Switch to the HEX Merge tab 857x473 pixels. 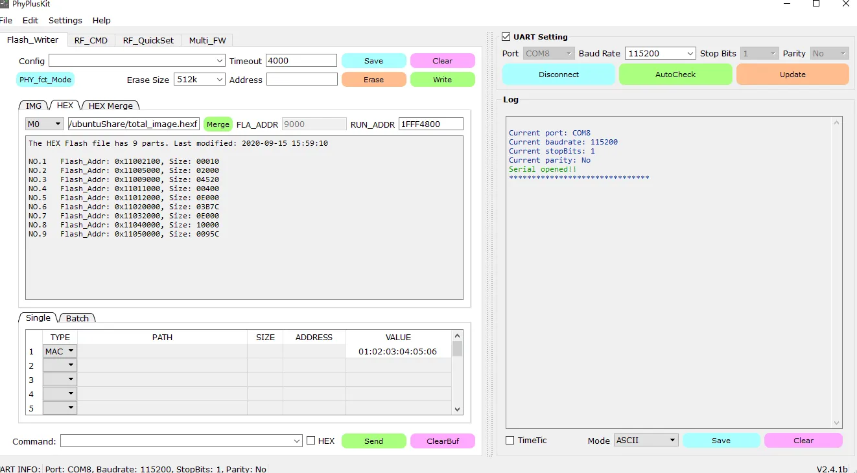point(110,106)
